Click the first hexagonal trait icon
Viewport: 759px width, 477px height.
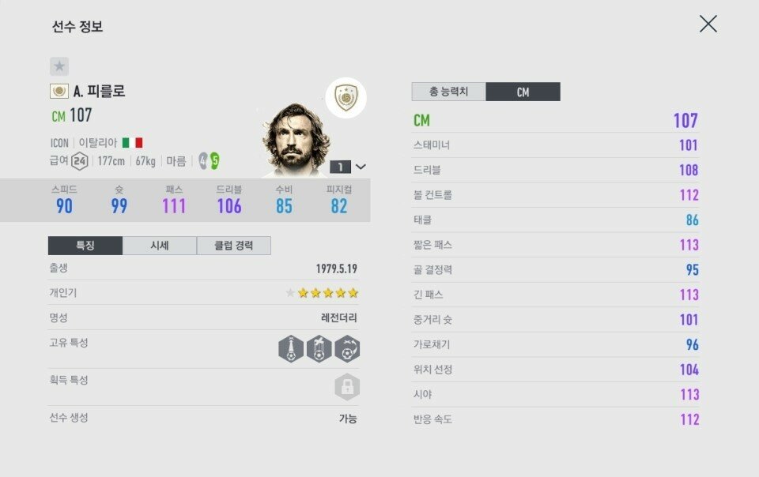pos(291,349)
